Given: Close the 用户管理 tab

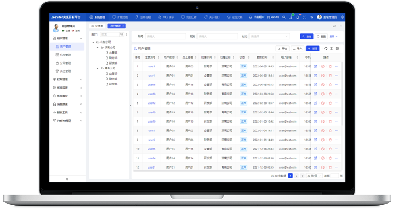Looking at the screenshot, I should tap(123, 26).
